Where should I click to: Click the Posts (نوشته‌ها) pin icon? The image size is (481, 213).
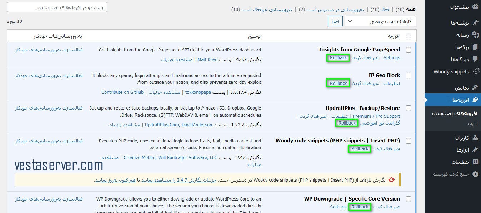(475, 22)
